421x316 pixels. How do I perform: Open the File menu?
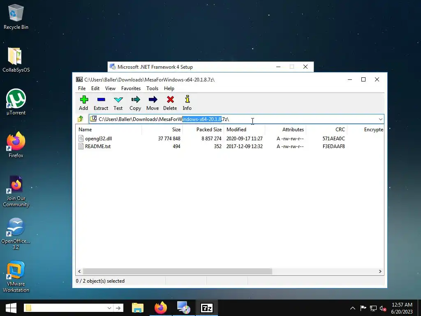(x=82, y=88)
